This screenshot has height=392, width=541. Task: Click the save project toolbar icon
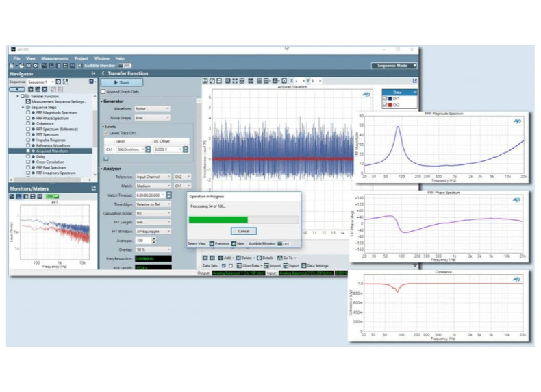(28, 66)
